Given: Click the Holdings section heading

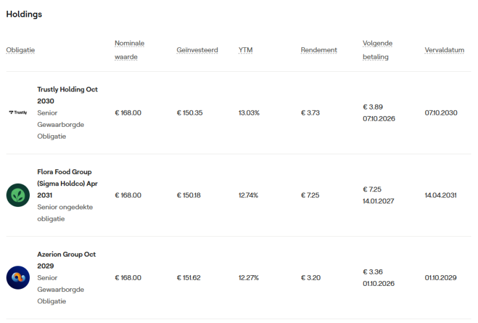Looking at the screenshot, I should tap(24, 14).
